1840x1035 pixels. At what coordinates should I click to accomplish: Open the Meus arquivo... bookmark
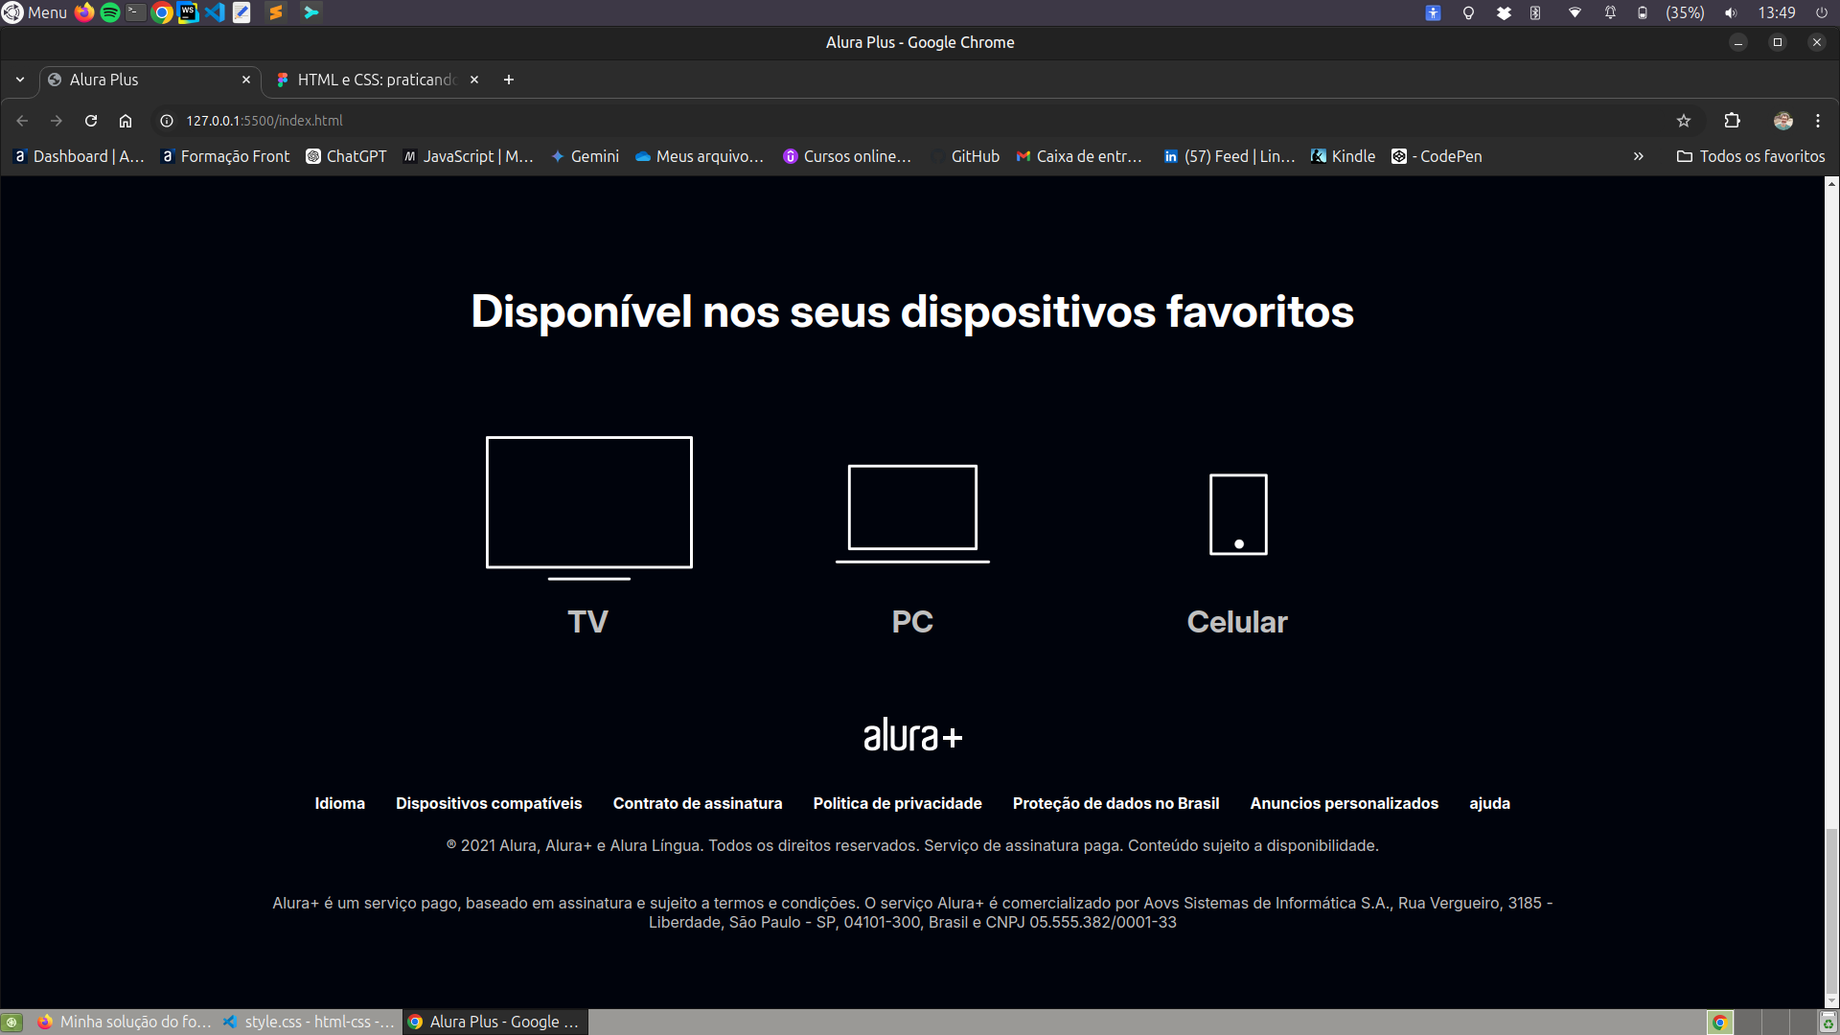click(700, 156)
